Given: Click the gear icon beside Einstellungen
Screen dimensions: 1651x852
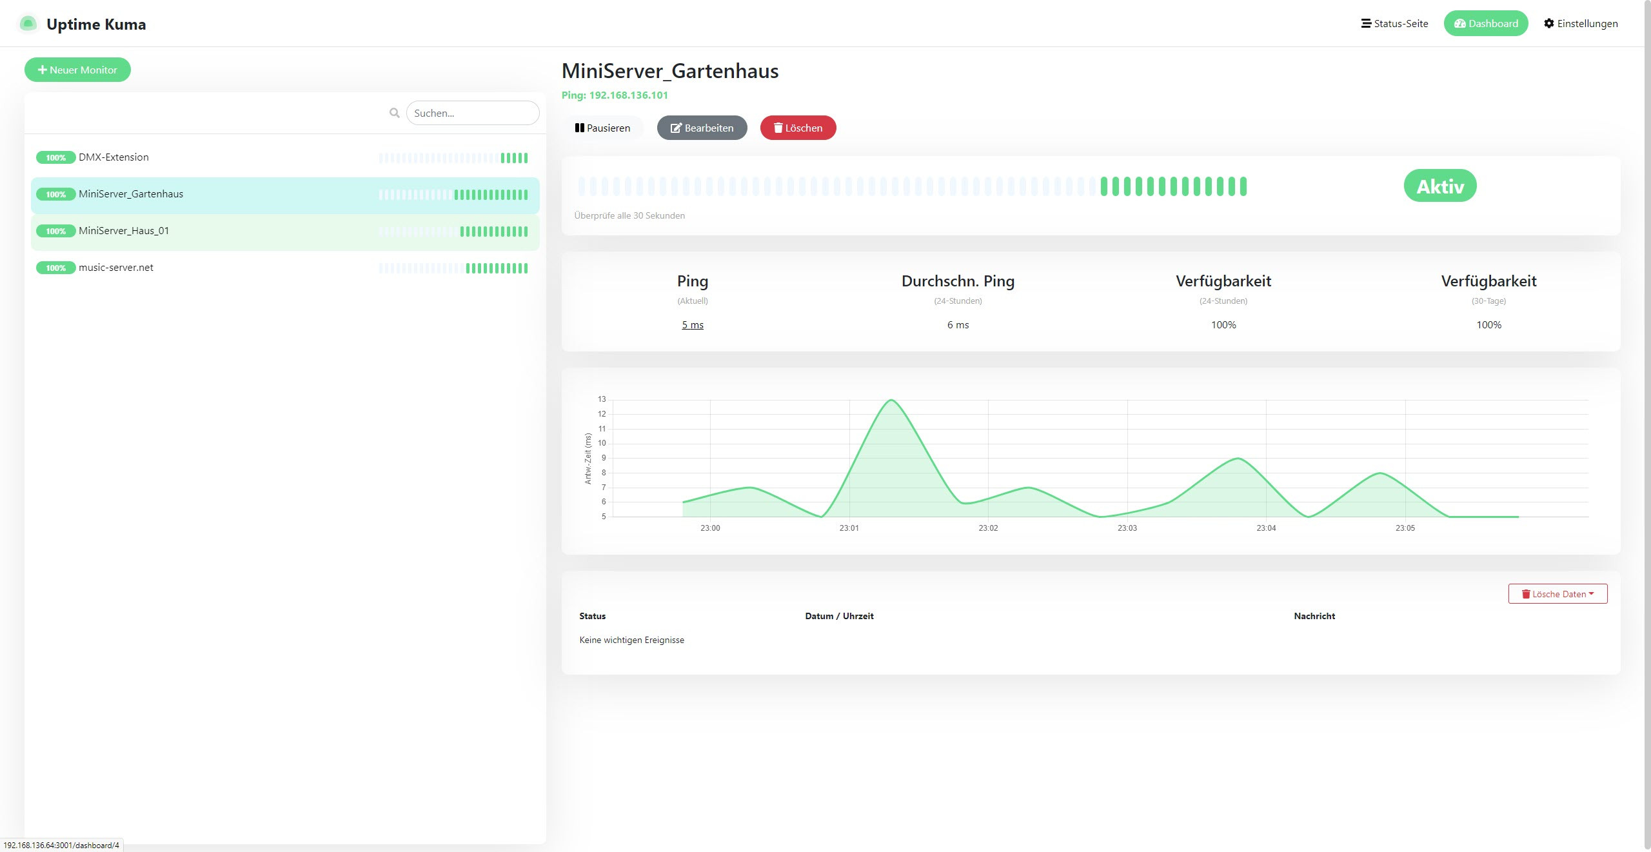Looking at the screenshot, I should click(1548, 24).
